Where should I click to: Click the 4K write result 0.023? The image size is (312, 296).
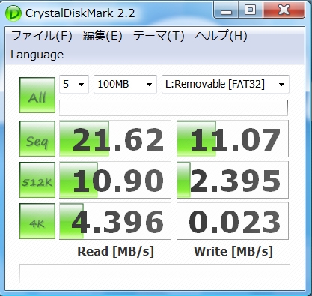233,221
